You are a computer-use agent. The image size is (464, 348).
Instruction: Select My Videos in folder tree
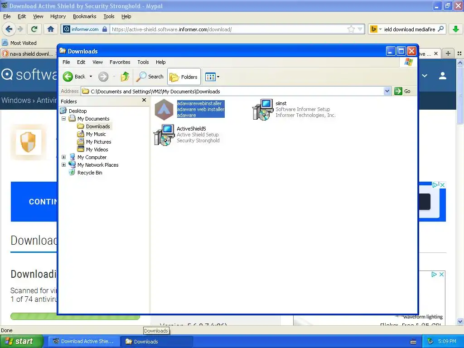pos(97,150)
